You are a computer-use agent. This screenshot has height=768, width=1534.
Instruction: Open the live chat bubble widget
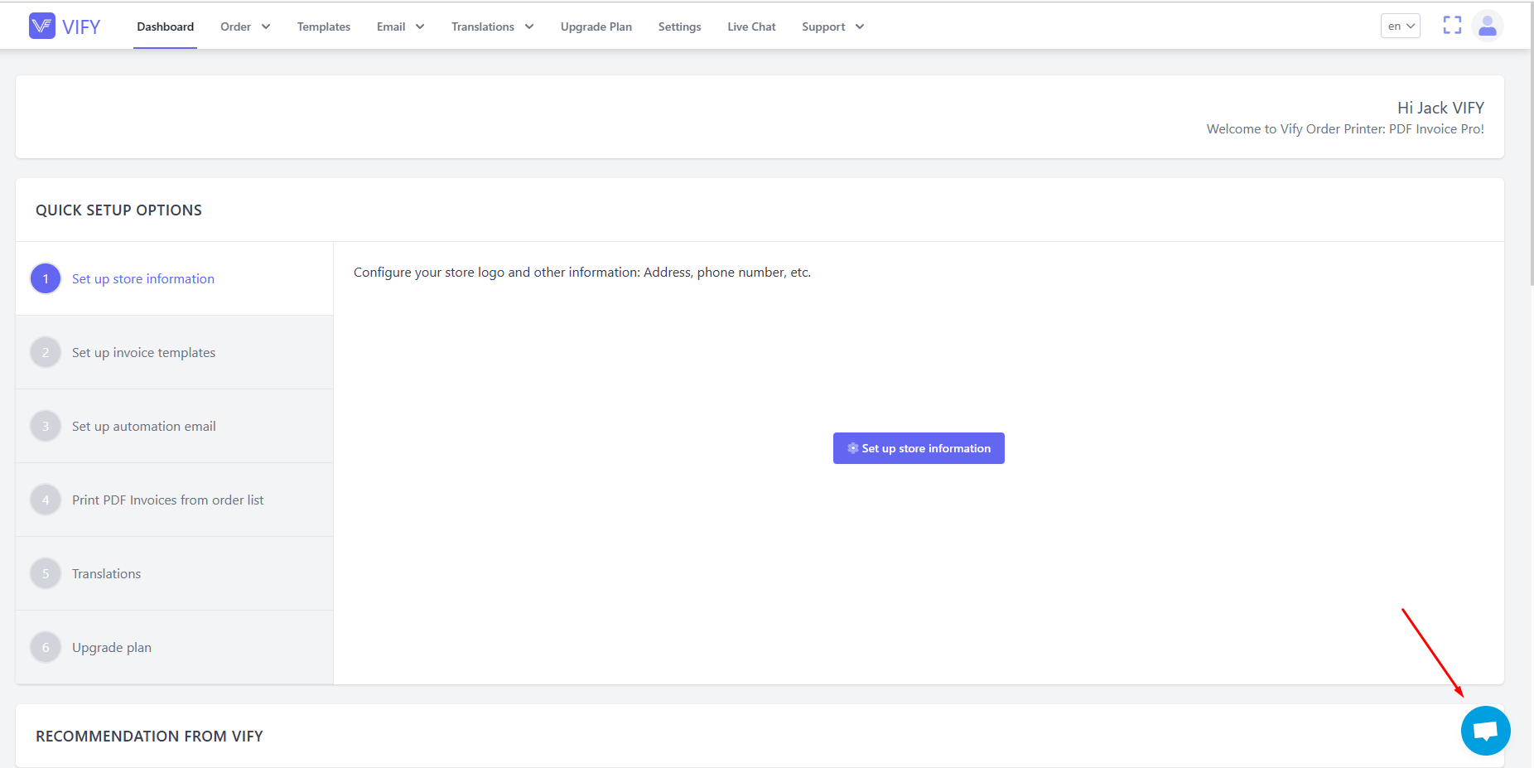click(1486, 731)
